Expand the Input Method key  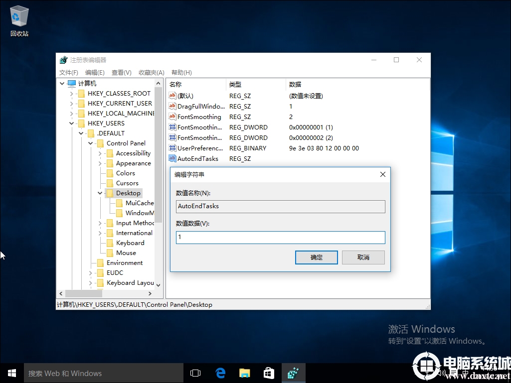pyautogui.click(x=100, y=223)
